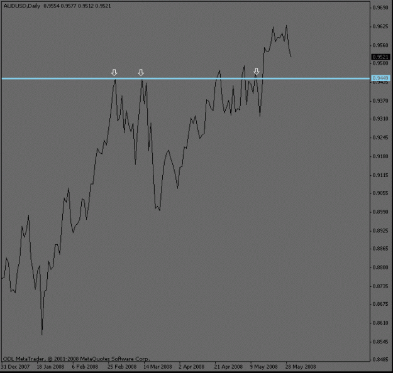393x373 pixels.
Task: Click the 0.9370 price axis label
Action: [x=380, y=100]
